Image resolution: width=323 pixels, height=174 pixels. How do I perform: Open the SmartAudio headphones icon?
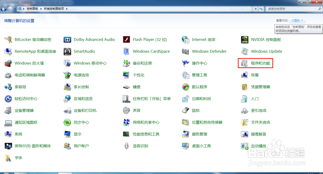coord(68,51)
